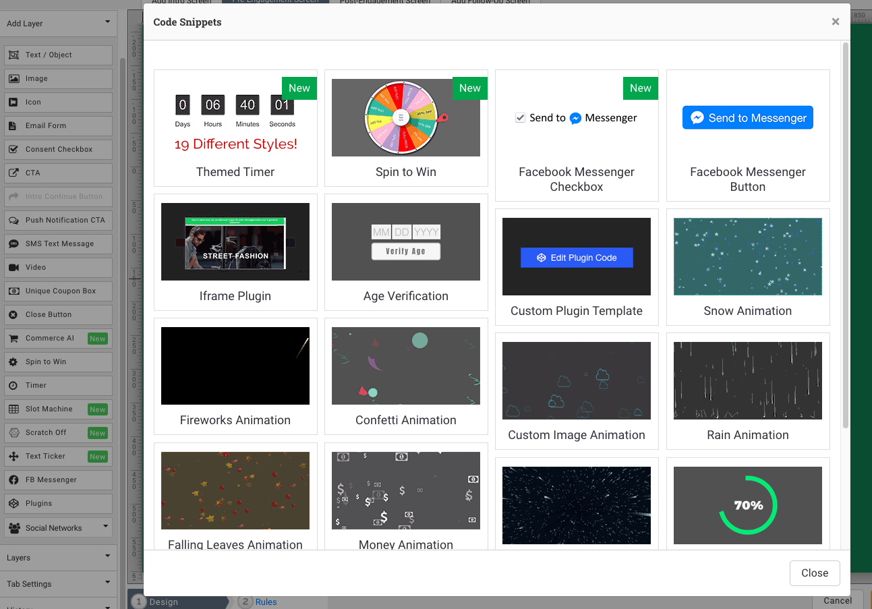Click the Unique Coupon Box icon
Viewport: 872px width, 609px height.
pos(13,291)
